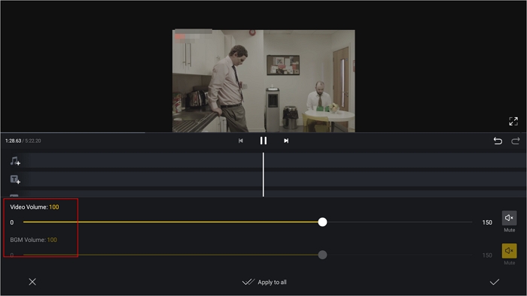Click the timeline playhead marker

pos(263,174)
